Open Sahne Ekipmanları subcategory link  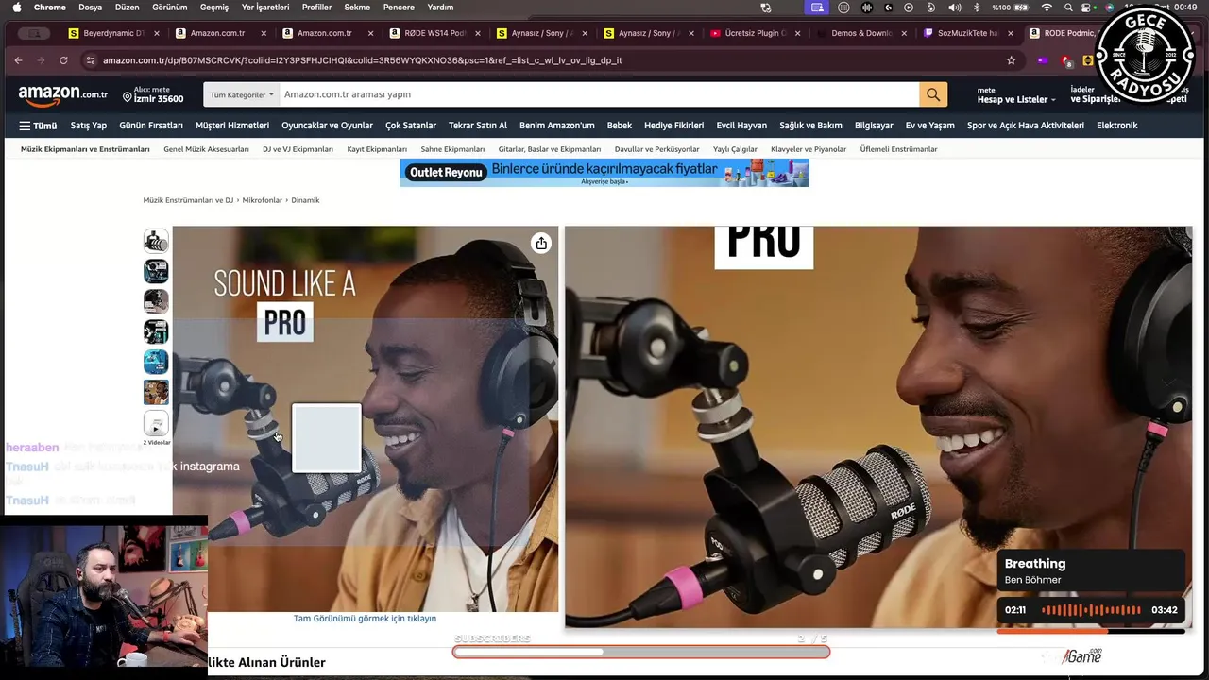pyautogui.click(x=452, y=149)
